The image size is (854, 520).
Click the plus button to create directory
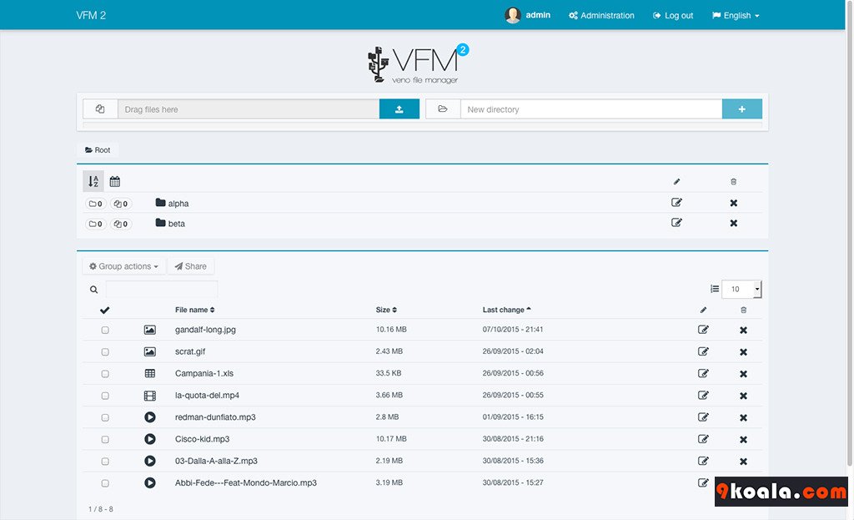pos(741,109)
